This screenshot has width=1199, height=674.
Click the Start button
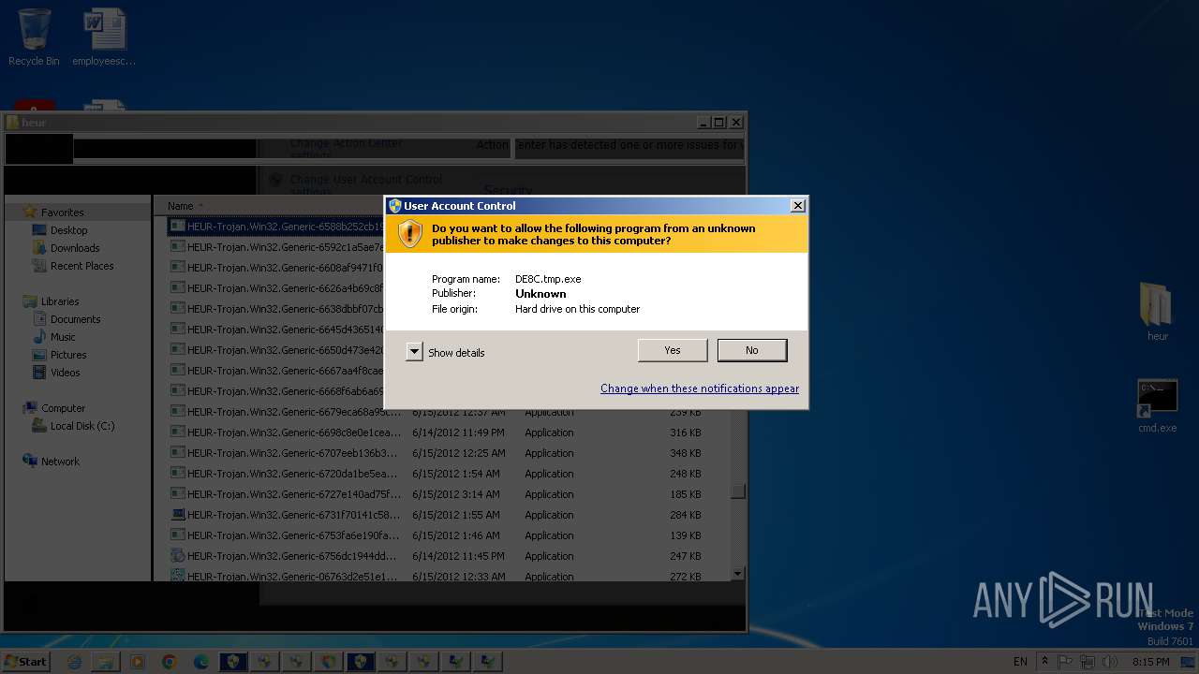pos(26,661)
